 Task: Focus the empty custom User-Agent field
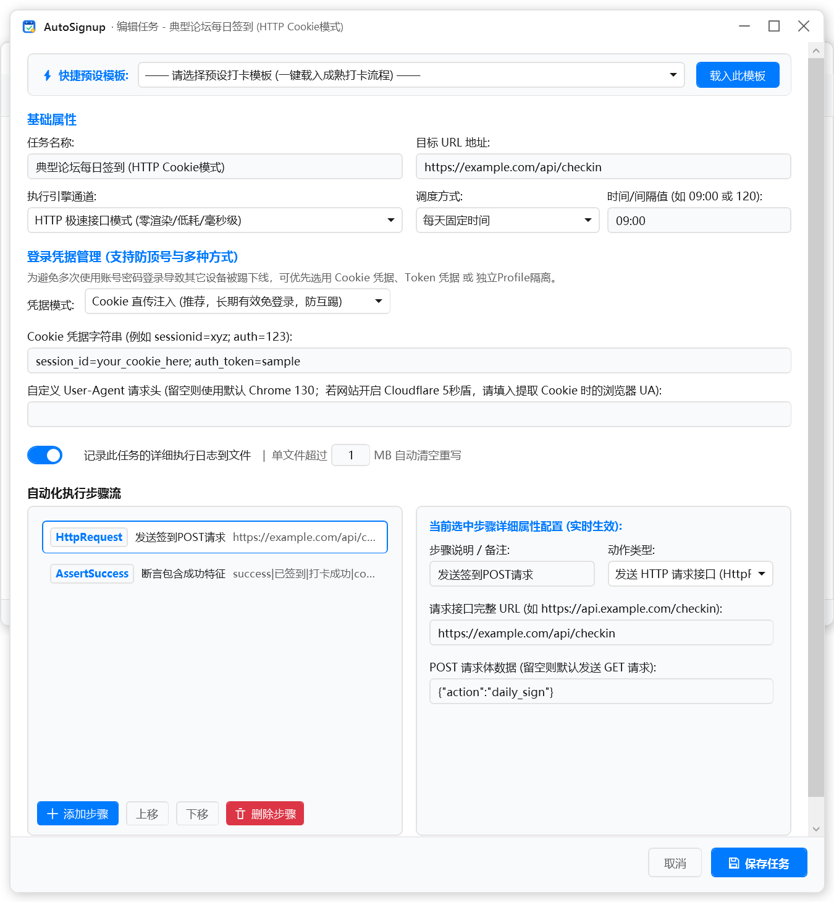click(409, 414)
